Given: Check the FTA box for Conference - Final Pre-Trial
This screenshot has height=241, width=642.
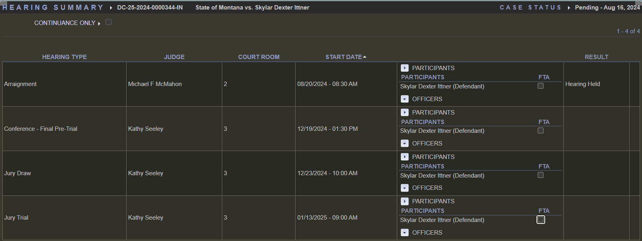Looking at the screenshot, I should [540, 130].
